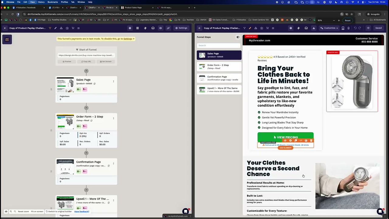Click lint shaver product image on page
Viewport: 389px width, 219px height.
pyautogui.click(x=352, y=82)
